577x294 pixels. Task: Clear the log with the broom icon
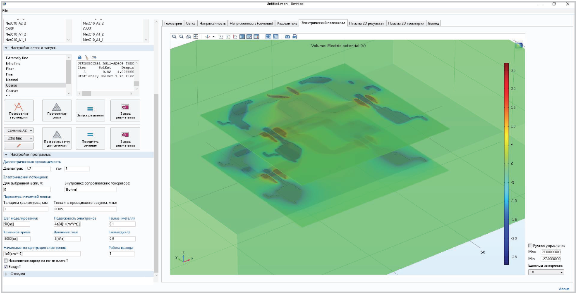click(87, 57)
